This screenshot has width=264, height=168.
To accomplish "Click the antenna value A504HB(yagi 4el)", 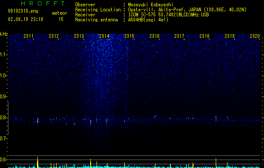I will pos(148,20).
